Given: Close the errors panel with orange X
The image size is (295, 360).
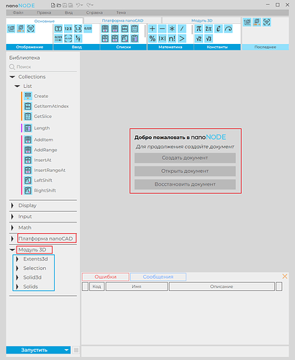Looking at the screenshot, I should [x=285, y=276].
